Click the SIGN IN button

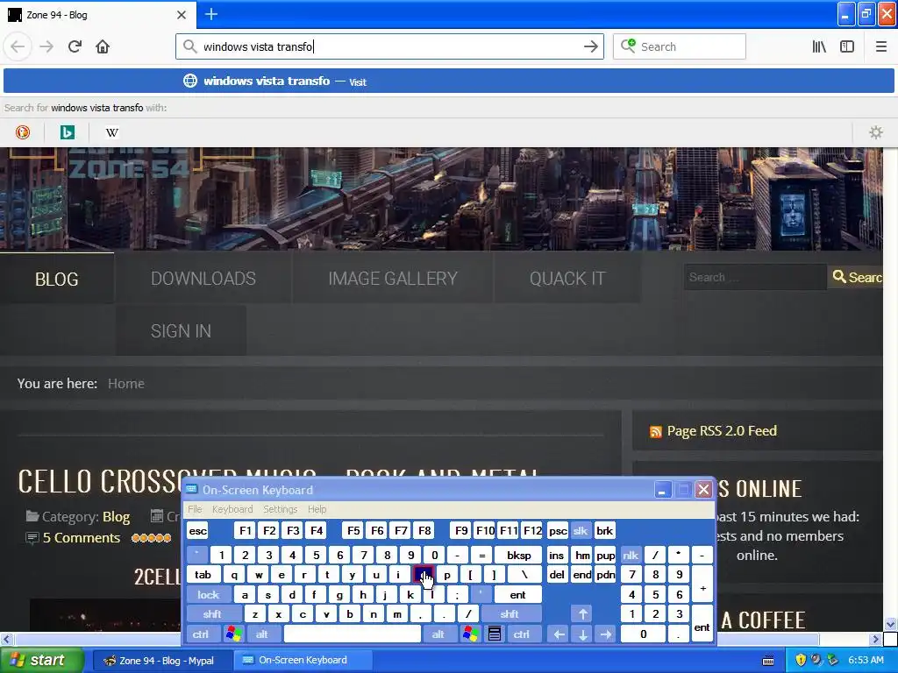point(181,330)
